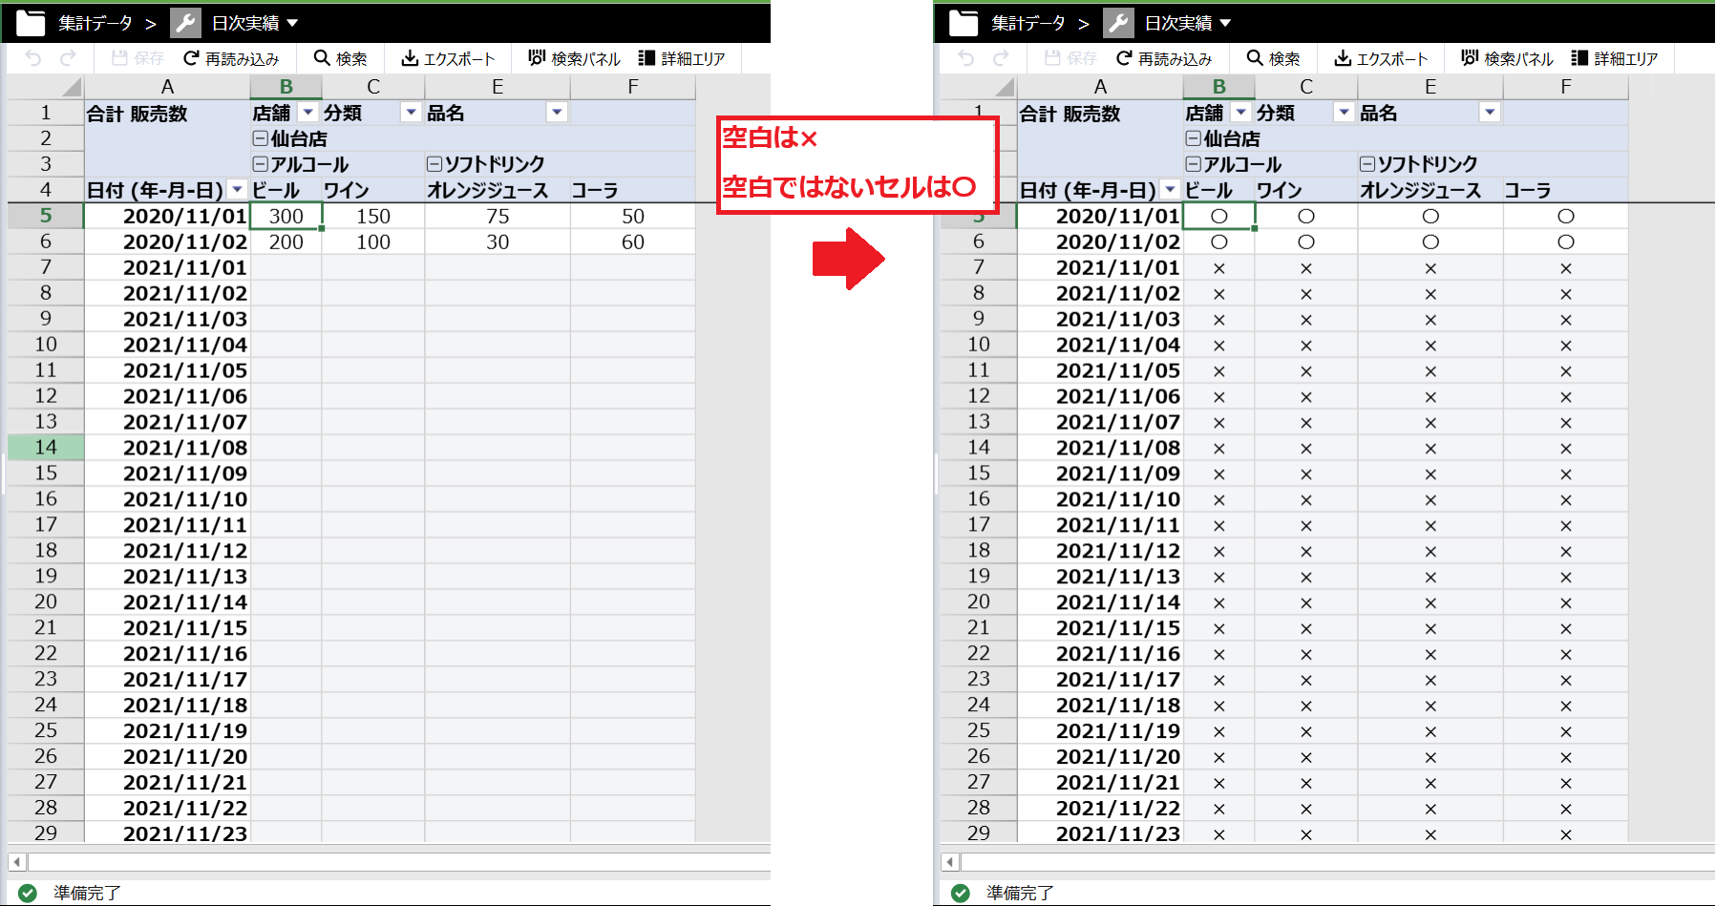
Task: Collapse the アルコール group in right window
Action: [1193, 164]
